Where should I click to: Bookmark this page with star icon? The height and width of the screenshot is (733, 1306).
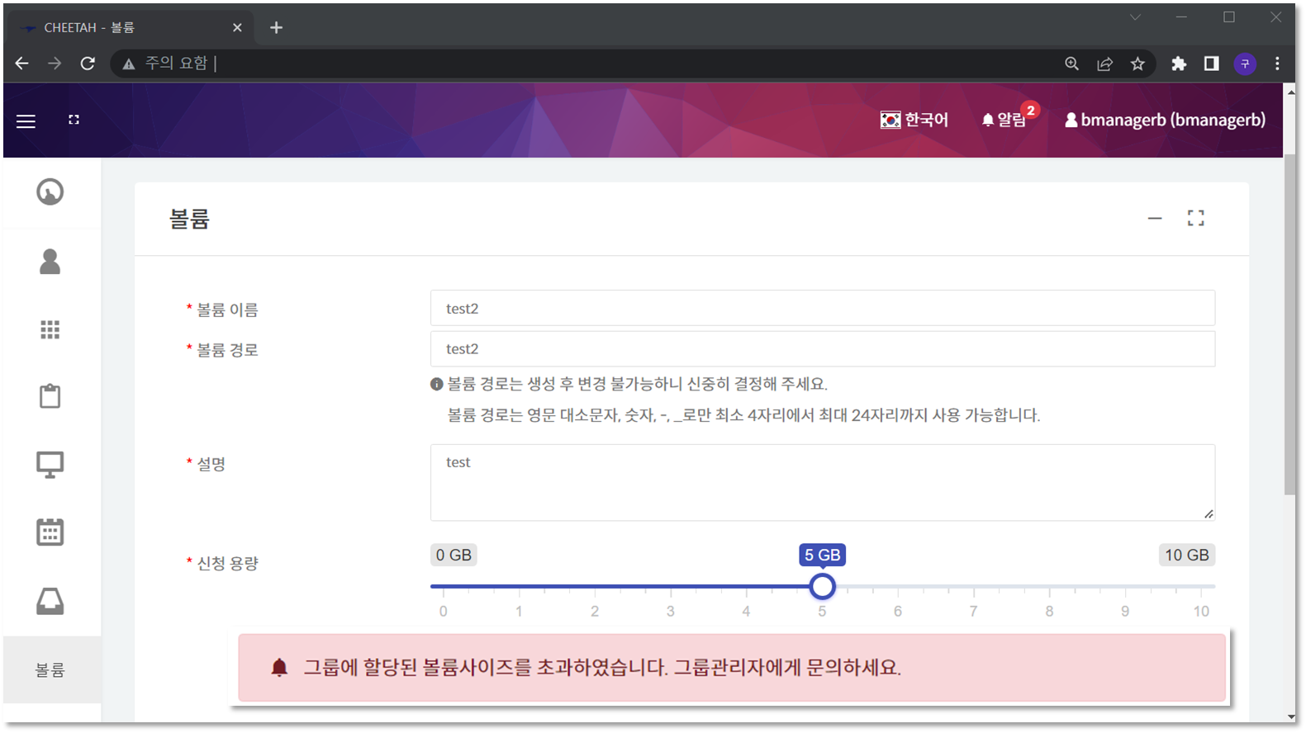1137,64
